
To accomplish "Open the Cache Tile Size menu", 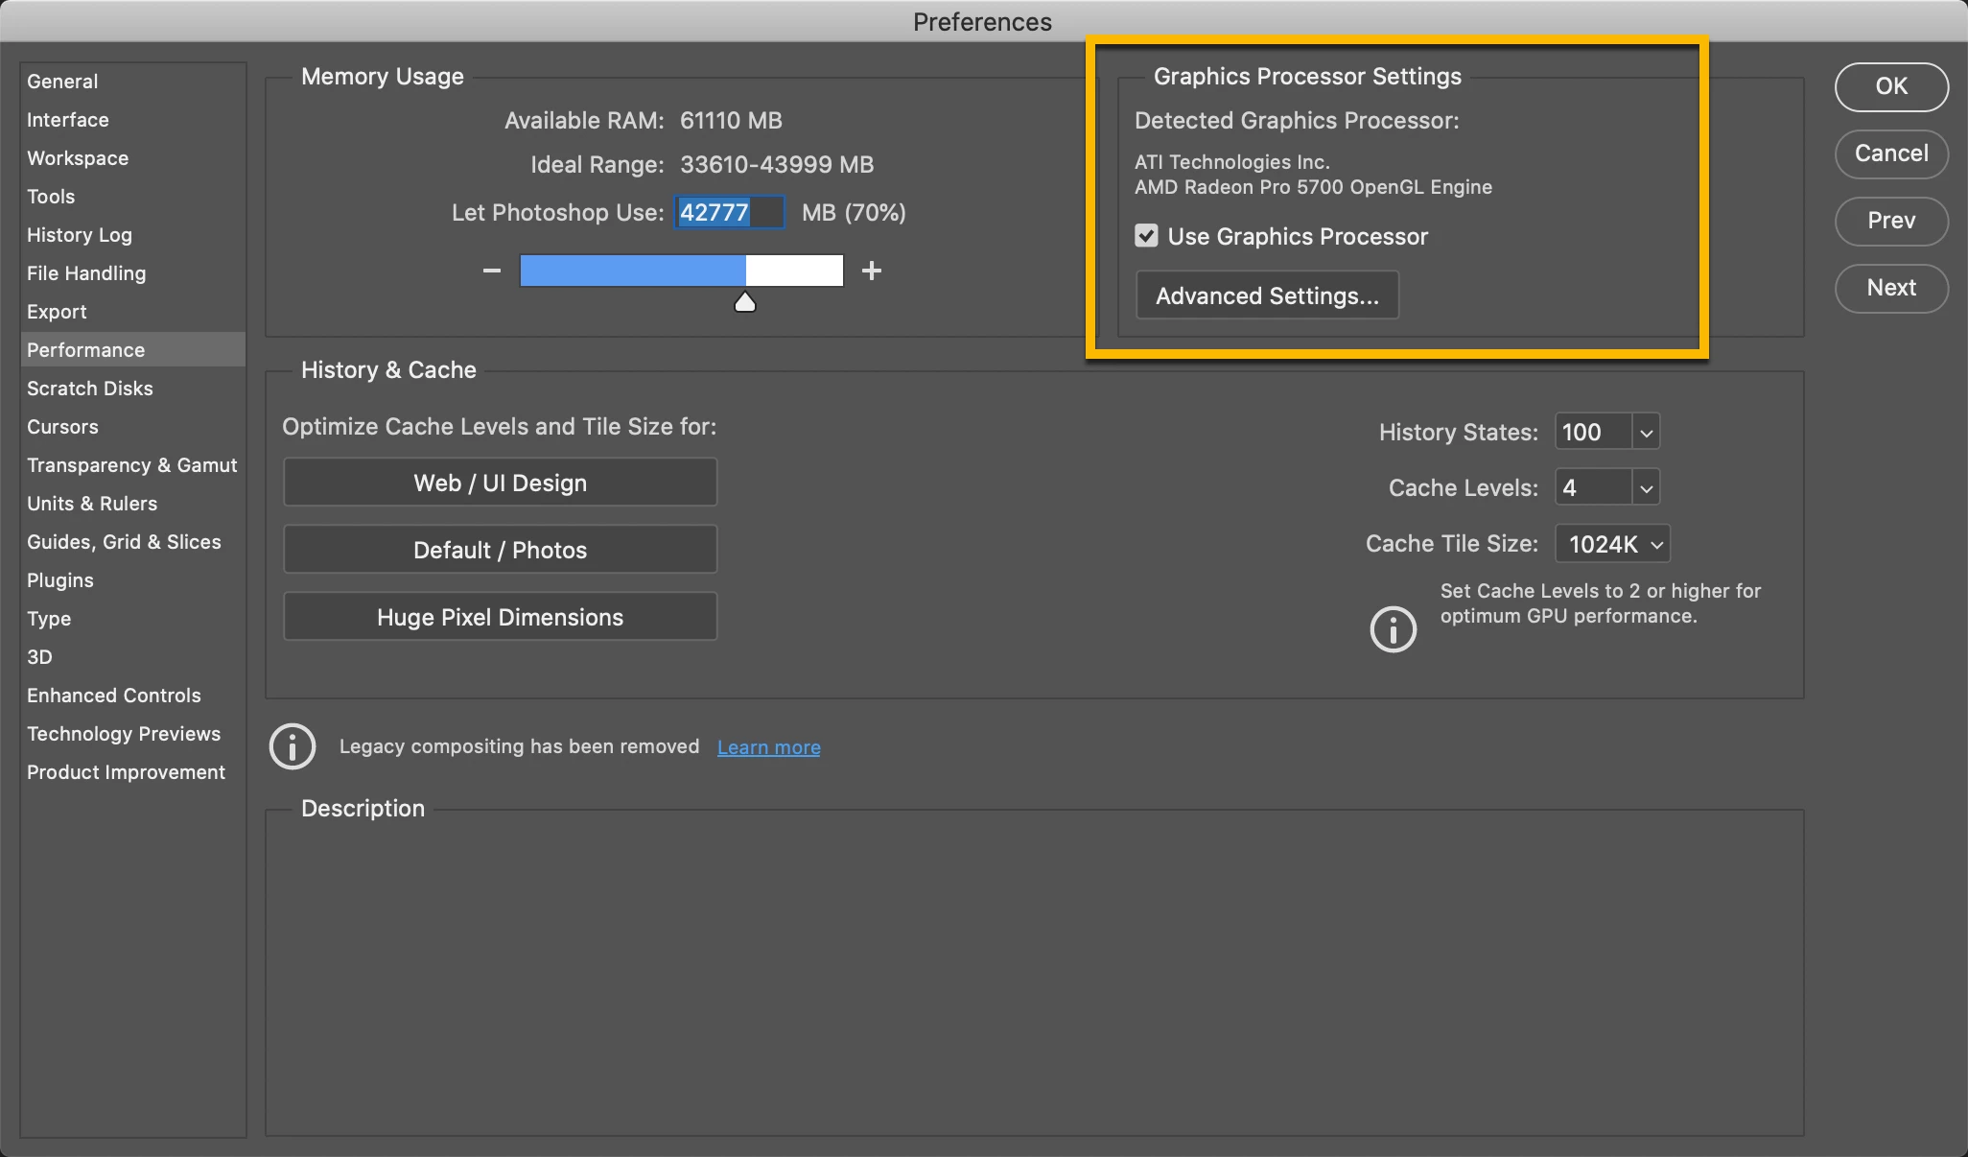I will 1612,544.
